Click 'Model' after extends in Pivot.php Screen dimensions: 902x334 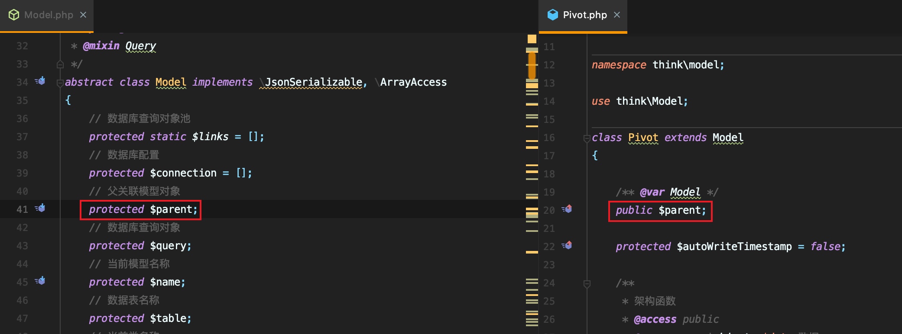[x=728, y=138]
